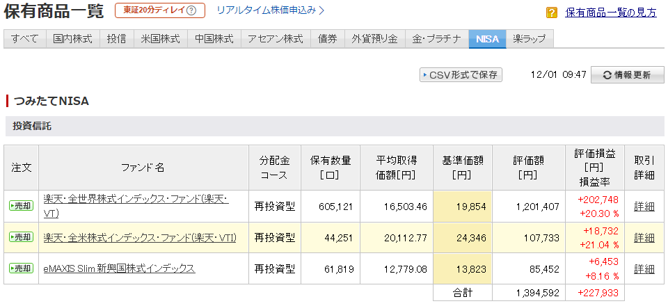Image resolution: width=668 pixels, height=306 pixels.
Task: View 詳細 for 楽天・全米株式 fund row
Action: click(644, 237)
